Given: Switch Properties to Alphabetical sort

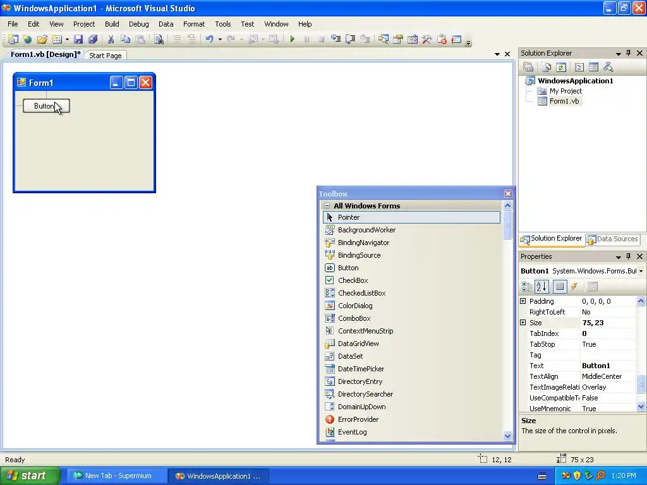Looking at the screenshot, I should pos(541,287).
